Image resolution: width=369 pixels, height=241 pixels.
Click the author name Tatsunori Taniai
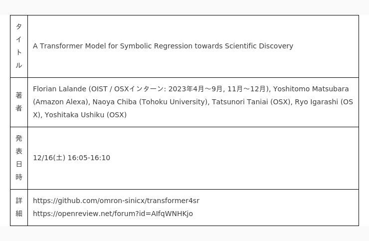[240, 102]
